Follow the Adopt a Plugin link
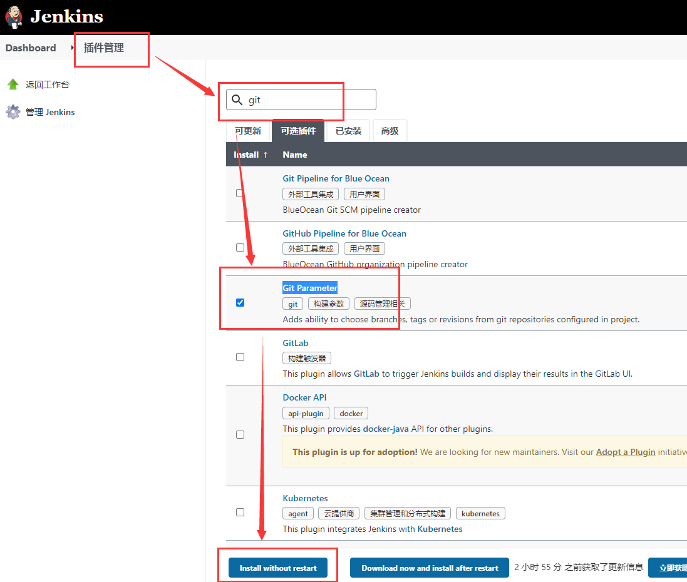687x582 pixels. point(626,452)
